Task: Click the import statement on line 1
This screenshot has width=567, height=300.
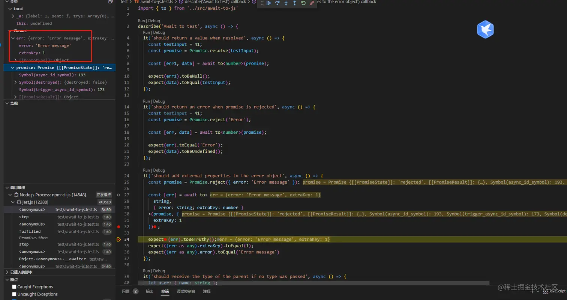Action: tap(188, 8)
